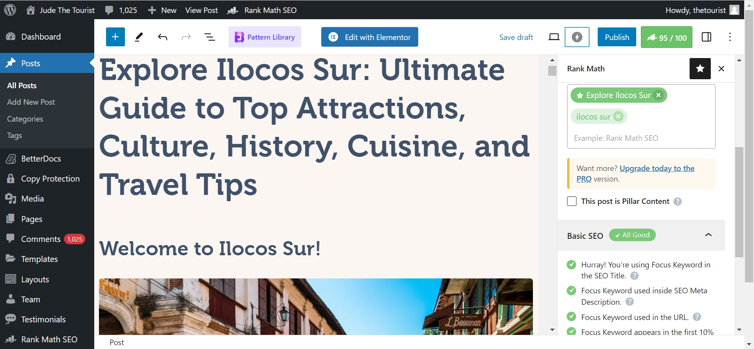The image size is (754, 349).
Task: Click Edit with Elementor button
Action: click(370, 37)
